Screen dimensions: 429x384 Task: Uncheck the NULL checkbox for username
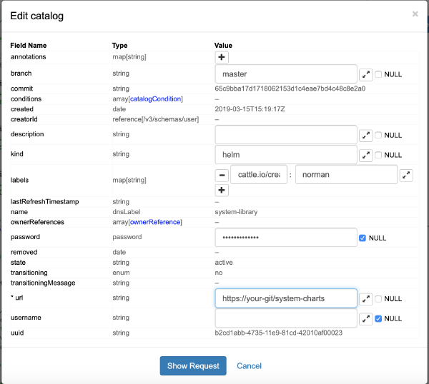(x=379, y=318)
